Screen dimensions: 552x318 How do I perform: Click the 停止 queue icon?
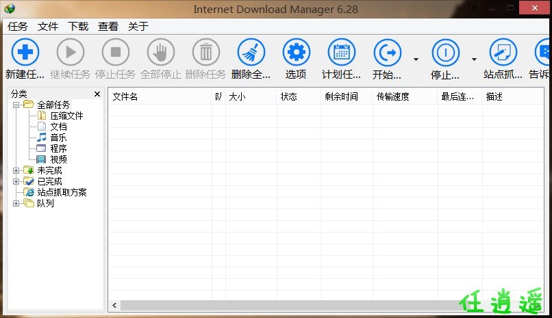tap(446, 53)
